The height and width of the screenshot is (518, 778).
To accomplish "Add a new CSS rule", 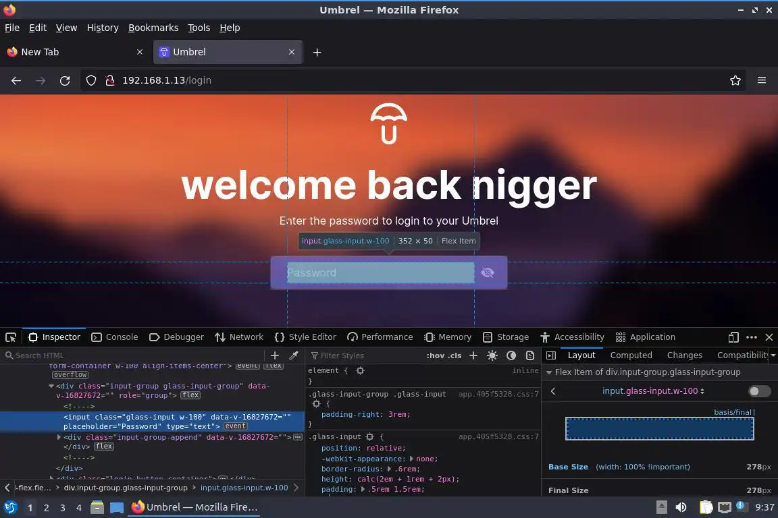I will pos(473,355).
